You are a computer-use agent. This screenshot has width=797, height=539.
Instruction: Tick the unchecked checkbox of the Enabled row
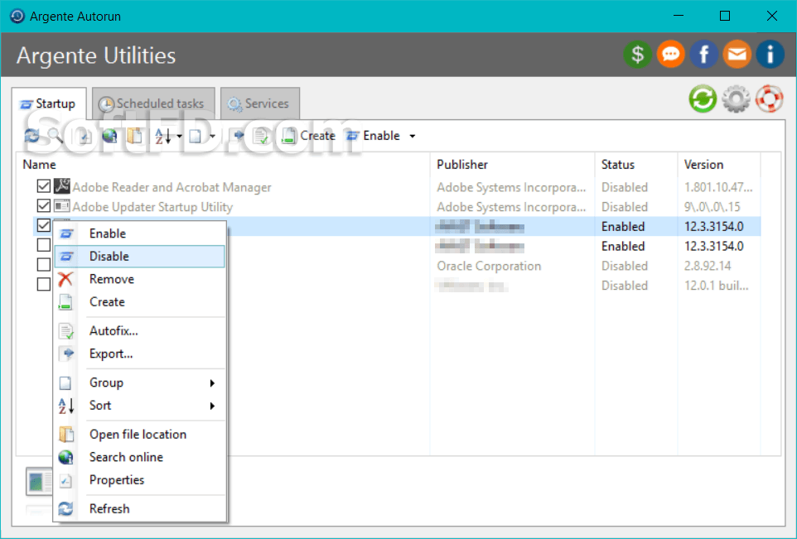[x=44, y=245]
